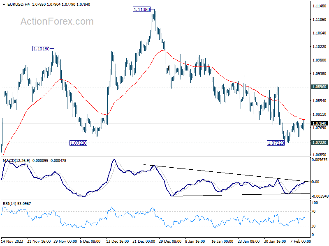The width and height of the screenshot is (329, 246).
Task: Select the RSI(14) 53.0967 indicator label
Action: 17,203
